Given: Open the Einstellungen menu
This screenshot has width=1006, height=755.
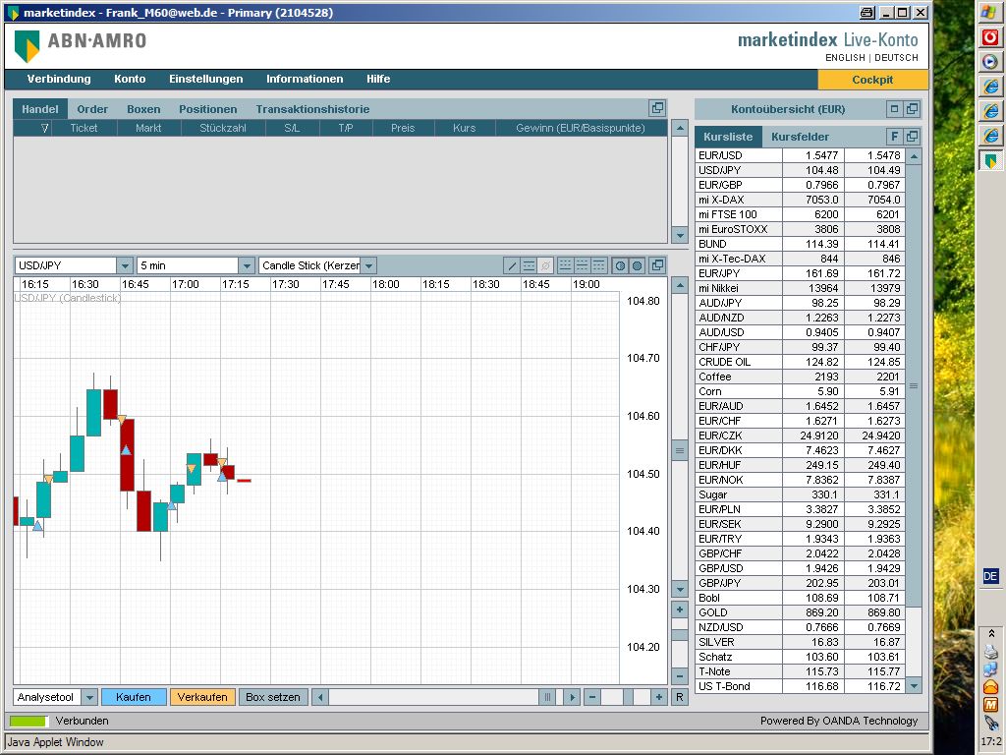Looking at the screenshot, I should click(x=206, y=79).
